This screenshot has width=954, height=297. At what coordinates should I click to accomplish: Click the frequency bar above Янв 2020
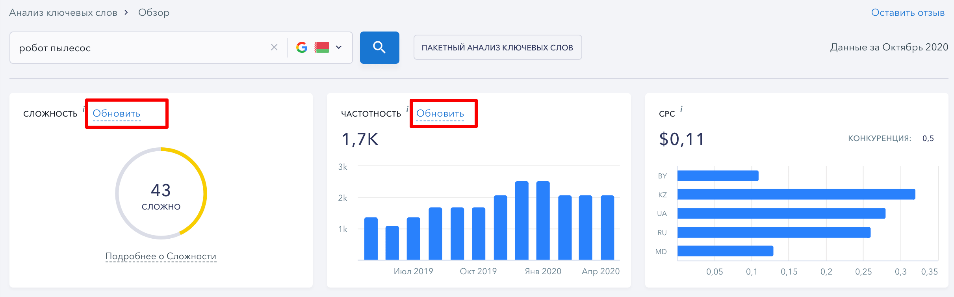(x=543, y=221)
